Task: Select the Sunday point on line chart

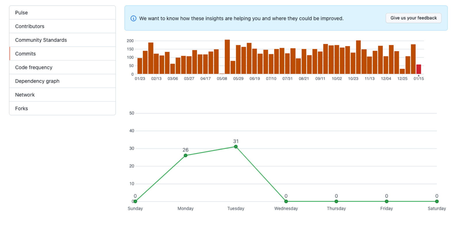Action: click(x=135, y=201)
